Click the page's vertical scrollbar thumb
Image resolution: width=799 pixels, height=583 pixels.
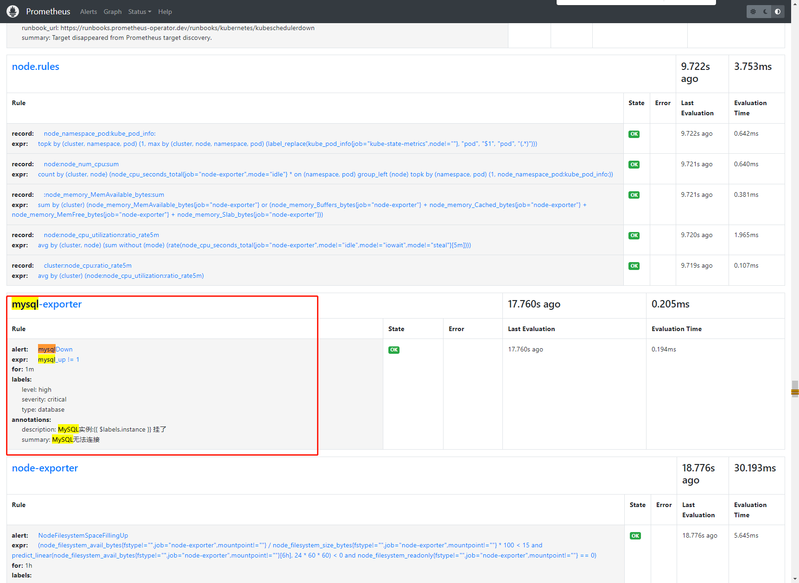click(795, 389)
